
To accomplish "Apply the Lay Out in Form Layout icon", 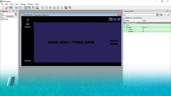I will pyautogui.click(x=62, y=8).
